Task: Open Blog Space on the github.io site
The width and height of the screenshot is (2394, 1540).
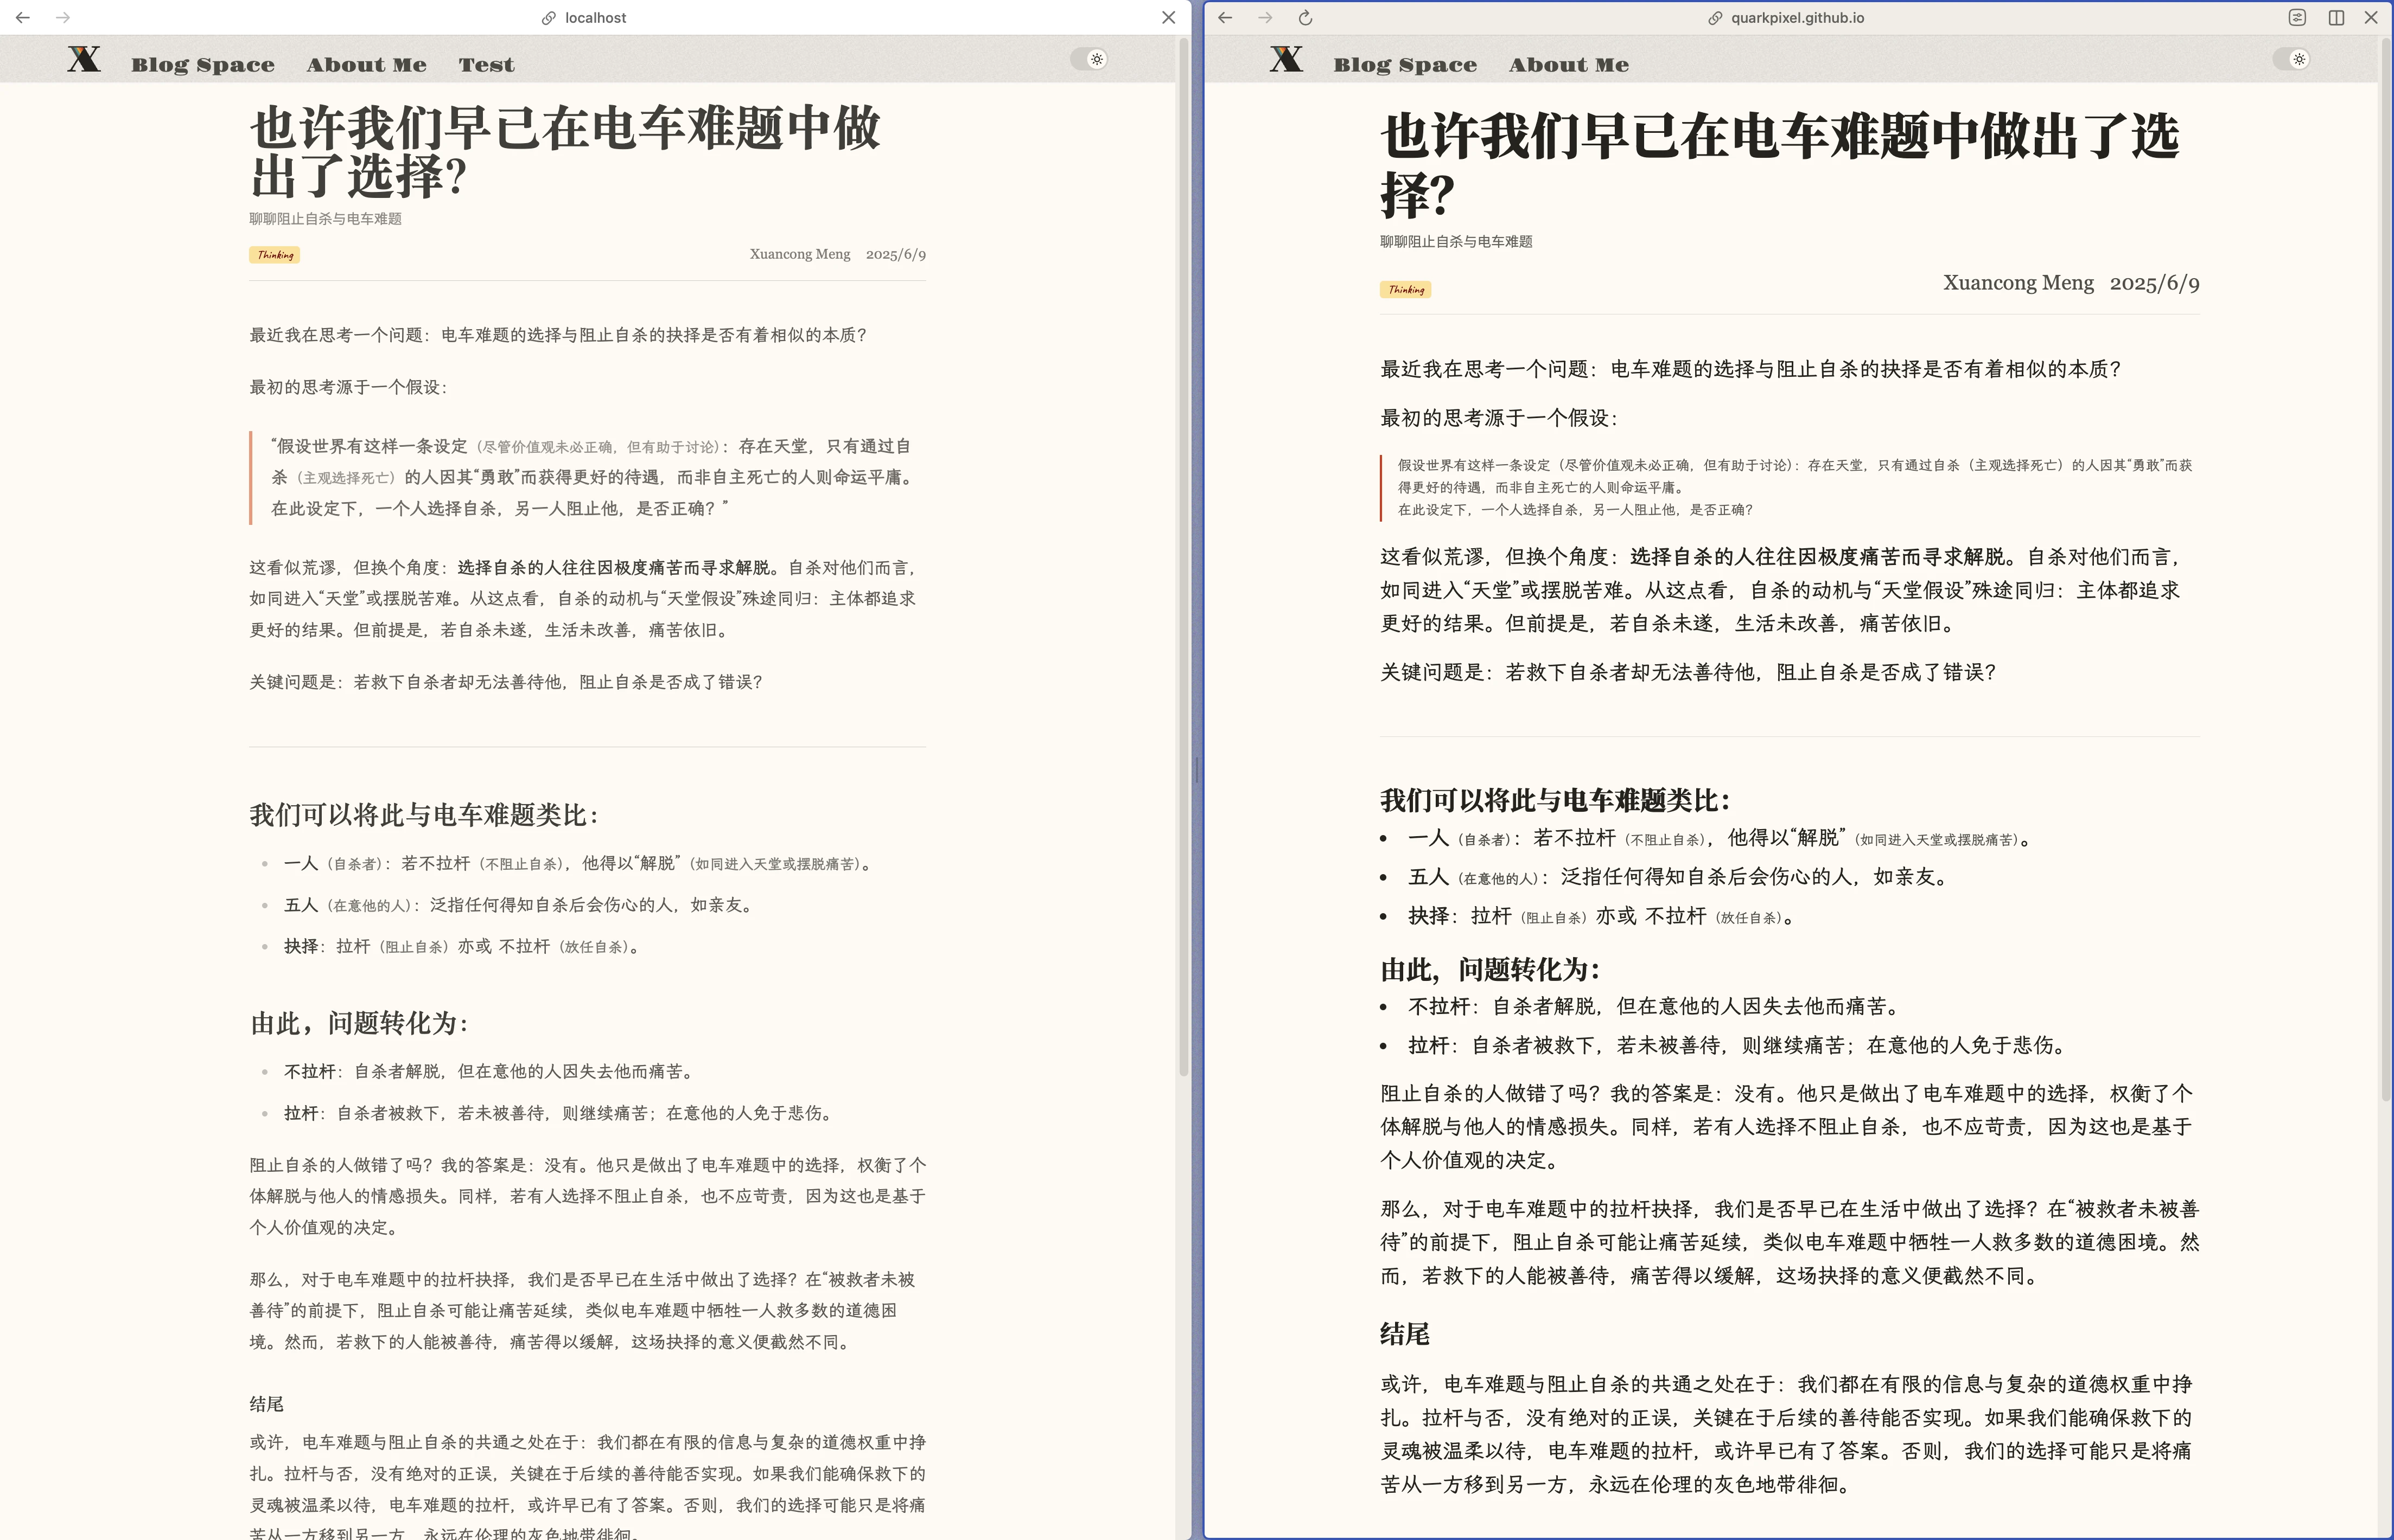Action: coord(1405,65)
